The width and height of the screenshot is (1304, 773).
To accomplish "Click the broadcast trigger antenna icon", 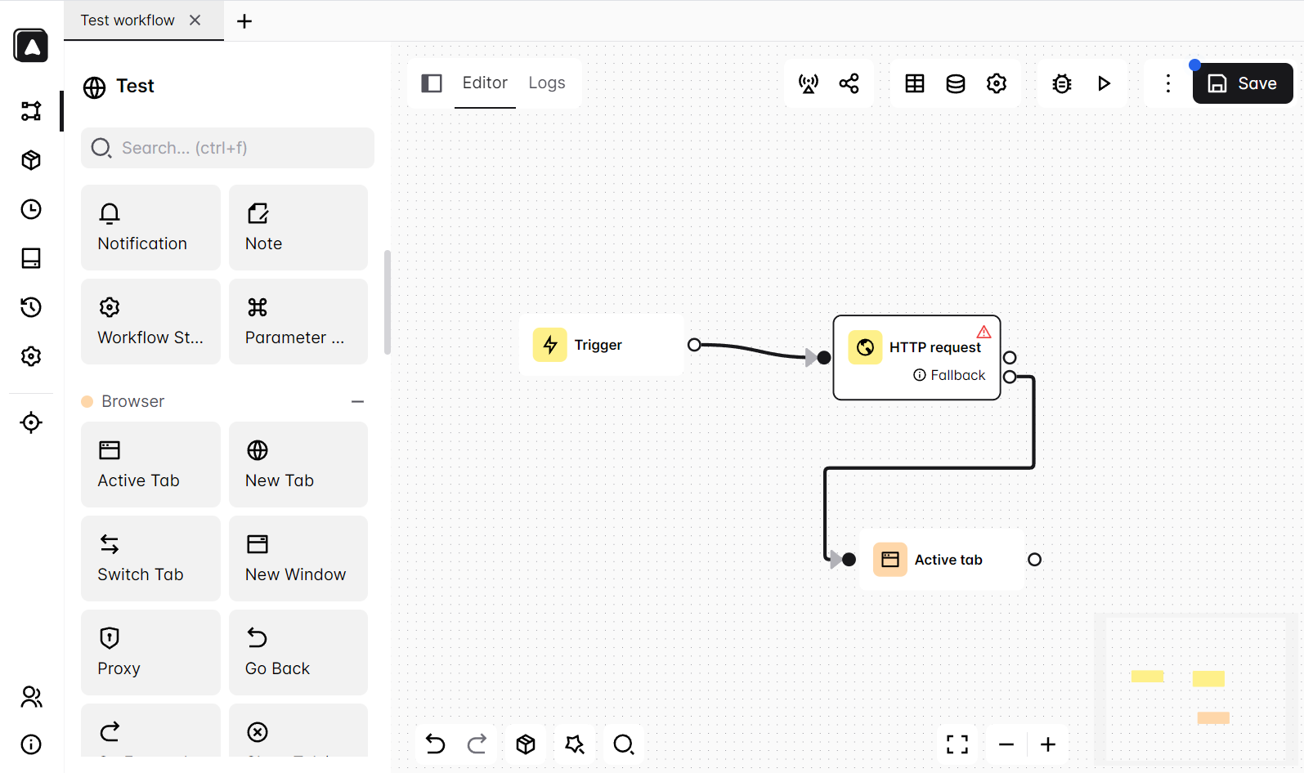I will [x=809, y=83].
